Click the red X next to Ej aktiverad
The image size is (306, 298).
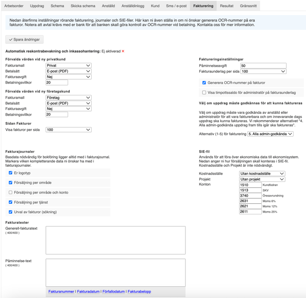(123, 51)
